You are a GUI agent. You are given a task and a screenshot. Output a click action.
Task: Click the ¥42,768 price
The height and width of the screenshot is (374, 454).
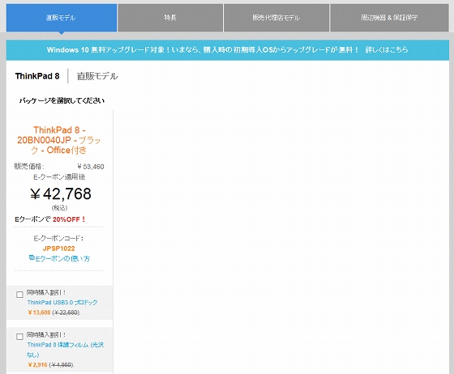point(61,193)
